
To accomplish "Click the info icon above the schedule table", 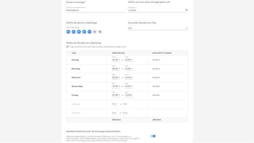I will click(x=67, y=47).
